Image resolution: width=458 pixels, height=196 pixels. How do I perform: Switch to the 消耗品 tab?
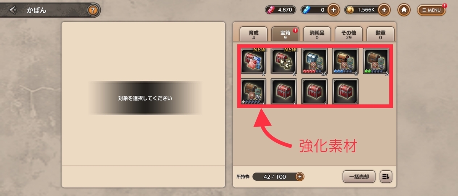(x=317, y=34)
